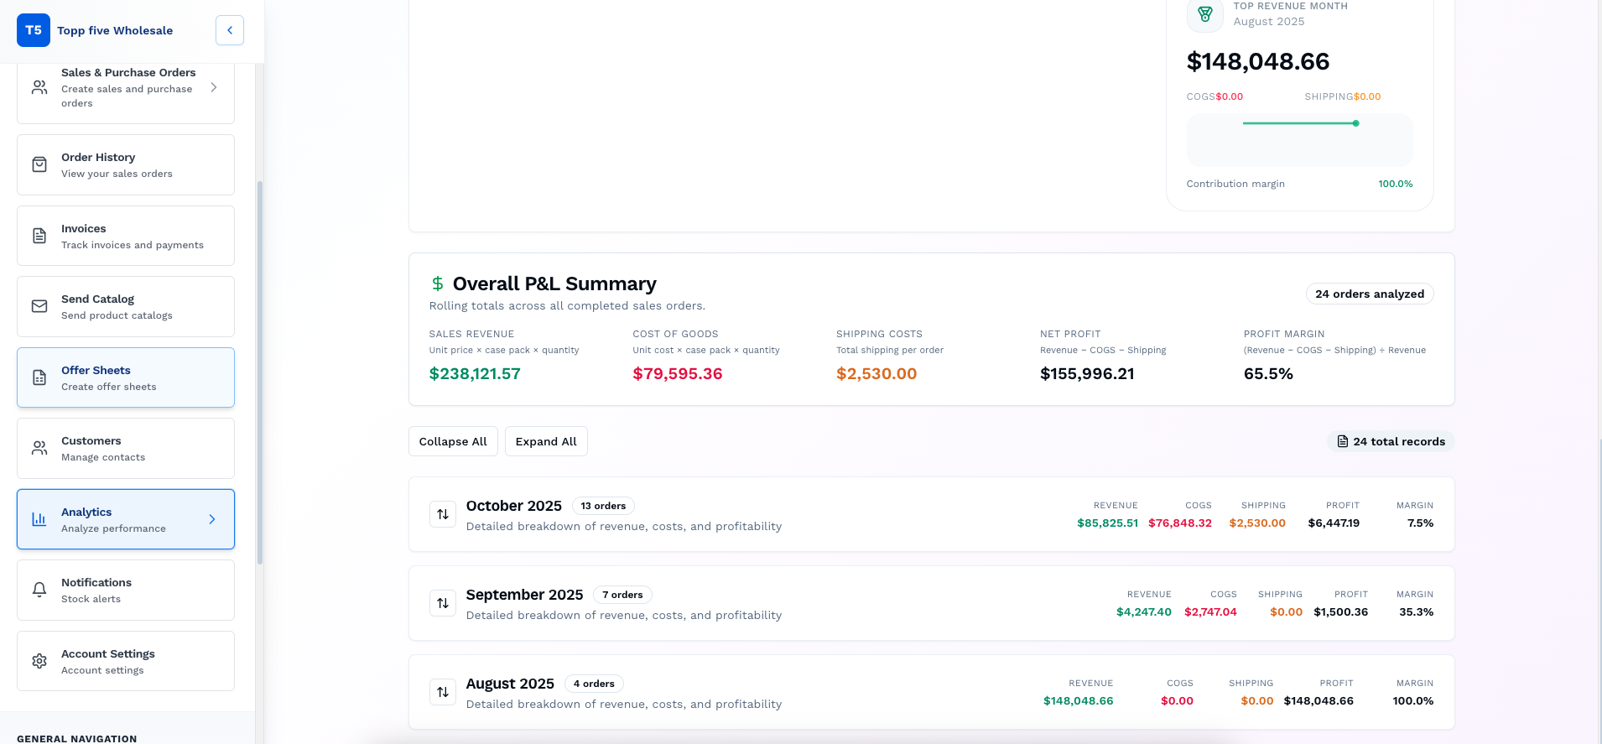Viewport: 1602px width, 744px height.
Task: Click the October 2025 heading
Action: tap(514, 506)
